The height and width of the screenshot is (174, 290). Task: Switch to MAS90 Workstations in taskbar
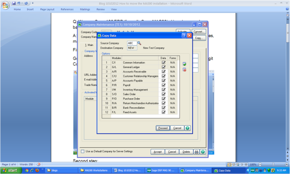coord(94,170)
